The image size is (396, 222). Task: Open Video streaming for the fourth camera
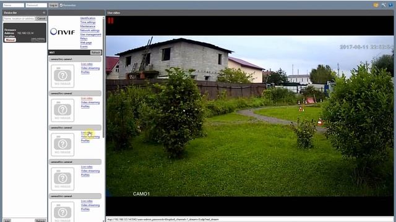90,171
